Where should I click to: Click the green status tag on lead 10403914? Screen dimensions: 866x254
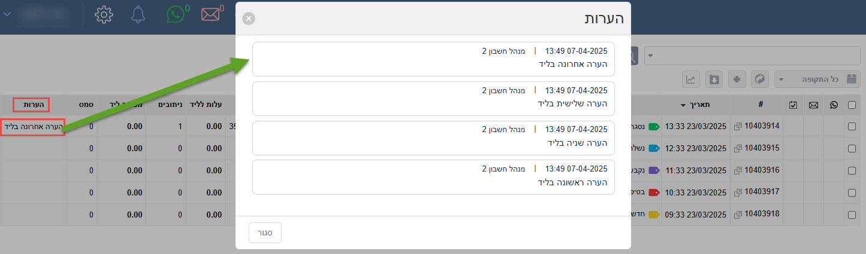pyautogui.click(x=653, y=126)
